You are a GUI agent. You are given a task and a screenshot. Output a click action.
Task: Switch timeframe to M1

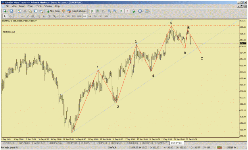(63, 16)
